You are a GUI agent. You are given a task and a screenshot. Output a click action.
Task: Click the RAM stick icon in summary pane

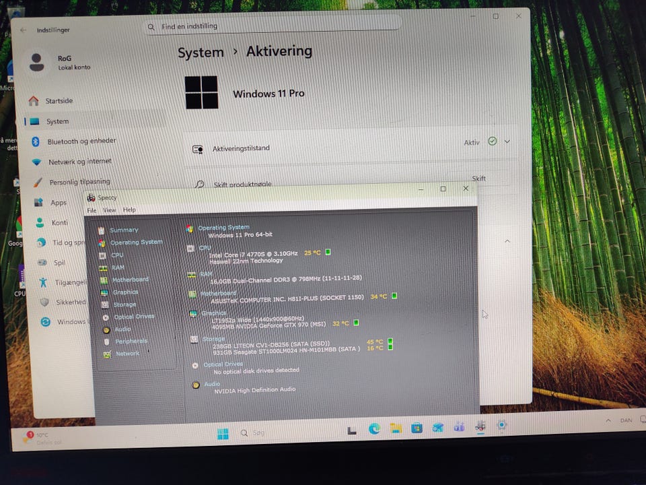192,275
